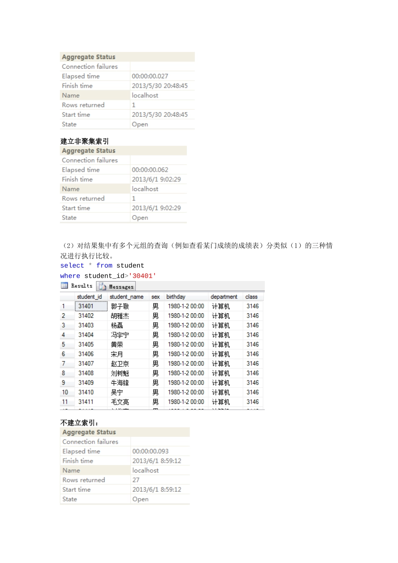Click the elapsed time value 00:00:00.027
Image resolution: width=398 pixels, height=563 pixels.
150,76
